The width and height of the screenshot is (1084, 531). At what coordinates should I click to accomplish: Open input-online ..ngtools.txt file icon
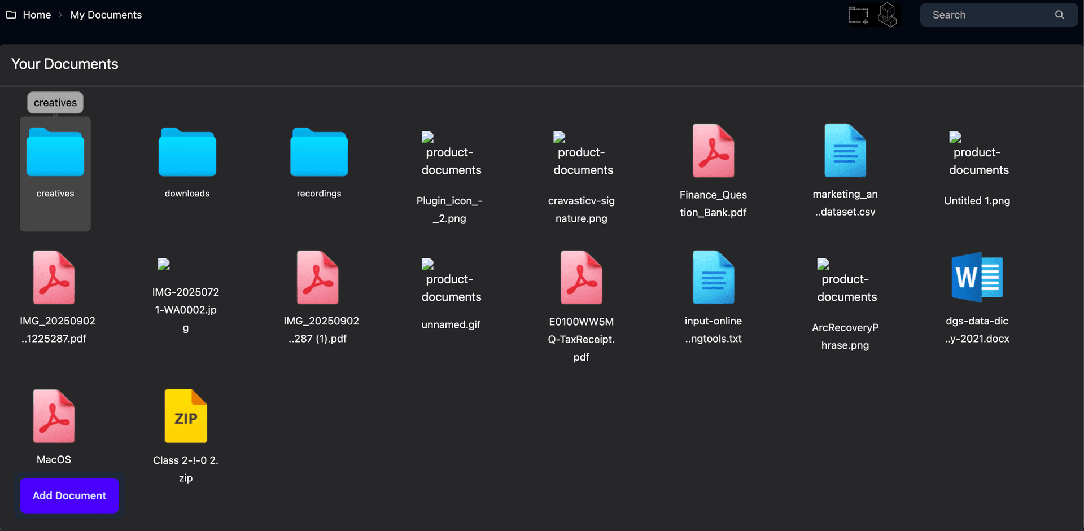tap(714, 278)
